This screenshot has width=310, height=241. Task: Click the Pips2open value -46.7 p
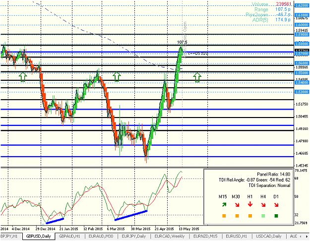click(283, 14)
